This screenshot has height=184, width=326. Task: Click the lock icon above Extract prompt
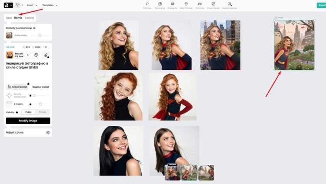[x=28, y=84]
